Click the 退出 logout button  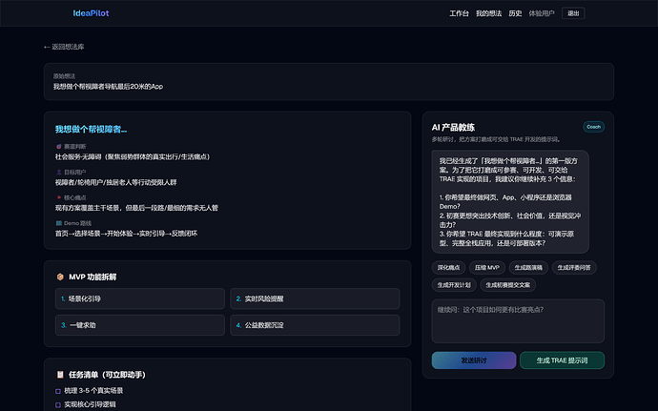point(573,13)
